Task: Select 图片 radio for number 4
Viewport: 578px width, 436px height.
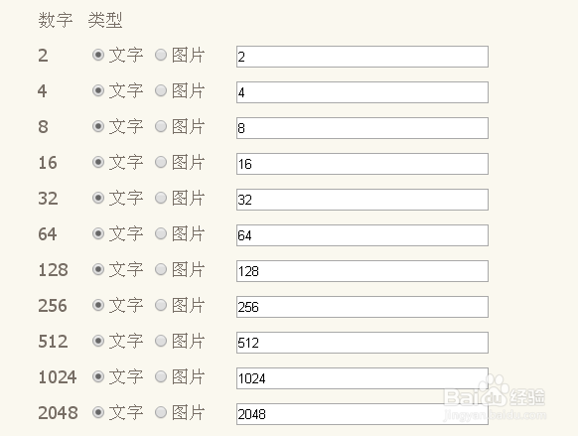Action: pyautogui.click(x=161, y=91)
